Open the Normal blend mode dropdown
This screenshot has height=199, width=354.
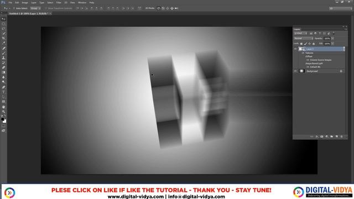(303, 38)
